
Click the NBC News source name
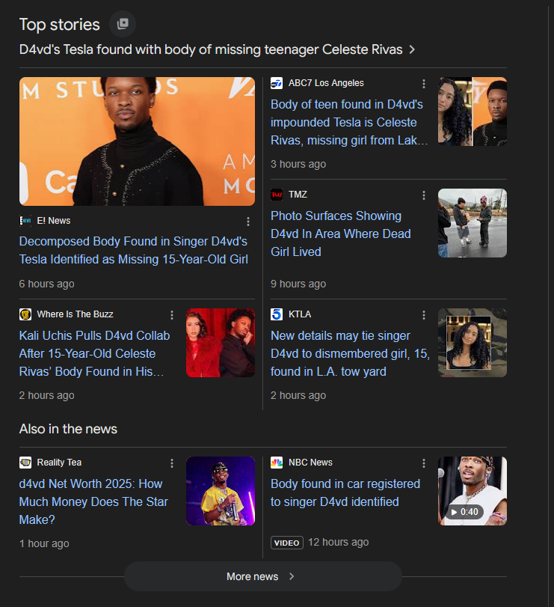coord(310,463)
